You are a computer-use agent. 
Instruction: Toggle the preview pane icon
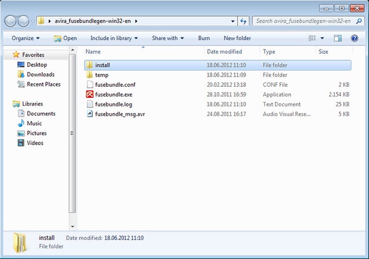pyautogui.click(x=338, y=38)
